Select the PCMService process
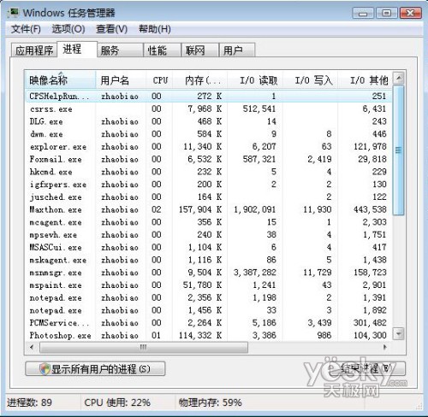 click(x=208, y=323)
